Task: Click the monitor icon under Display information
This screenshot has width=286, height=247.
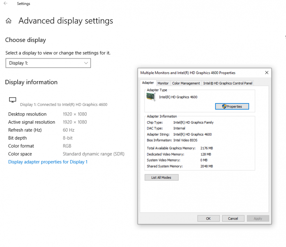Action: (x=12, y=100)
